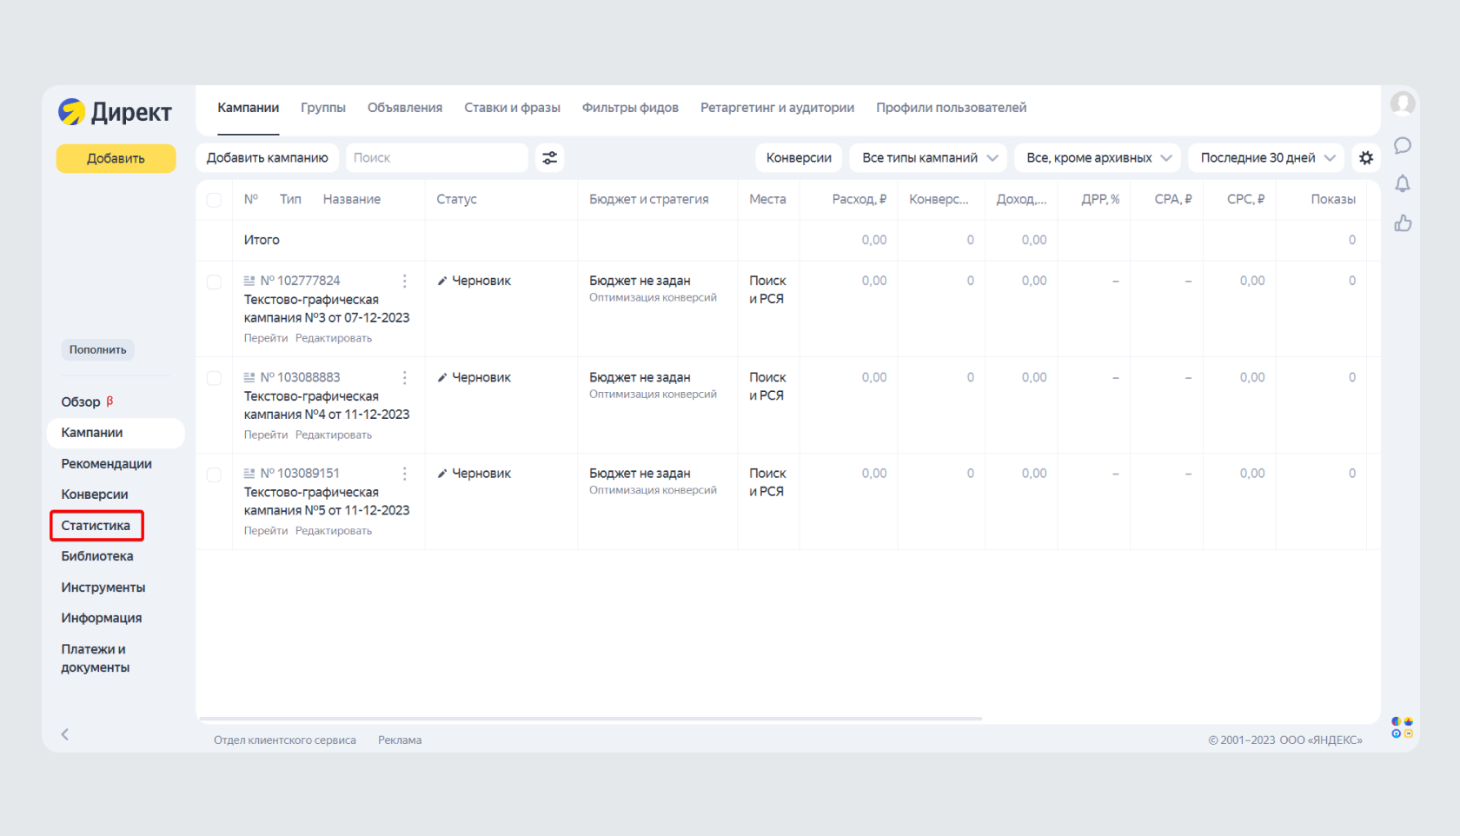This screenshot has height=836, width=1460.
Task: Open Перейти link for campaign №3
Action: coord(266,338)
